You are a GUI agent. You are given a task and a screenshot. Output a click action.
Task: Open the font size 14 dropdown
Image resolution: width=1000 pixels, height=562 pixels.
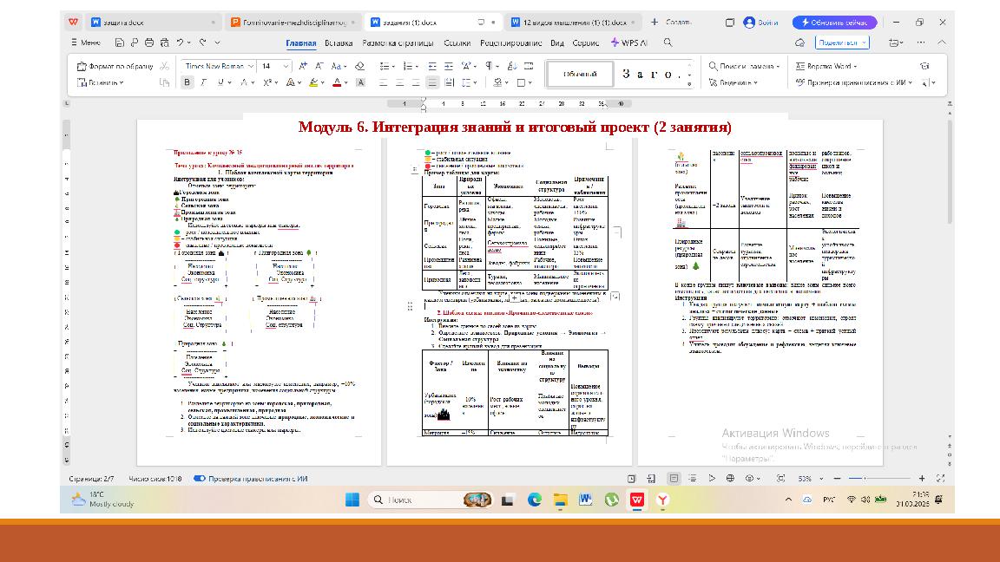click(x=286, y=66)
